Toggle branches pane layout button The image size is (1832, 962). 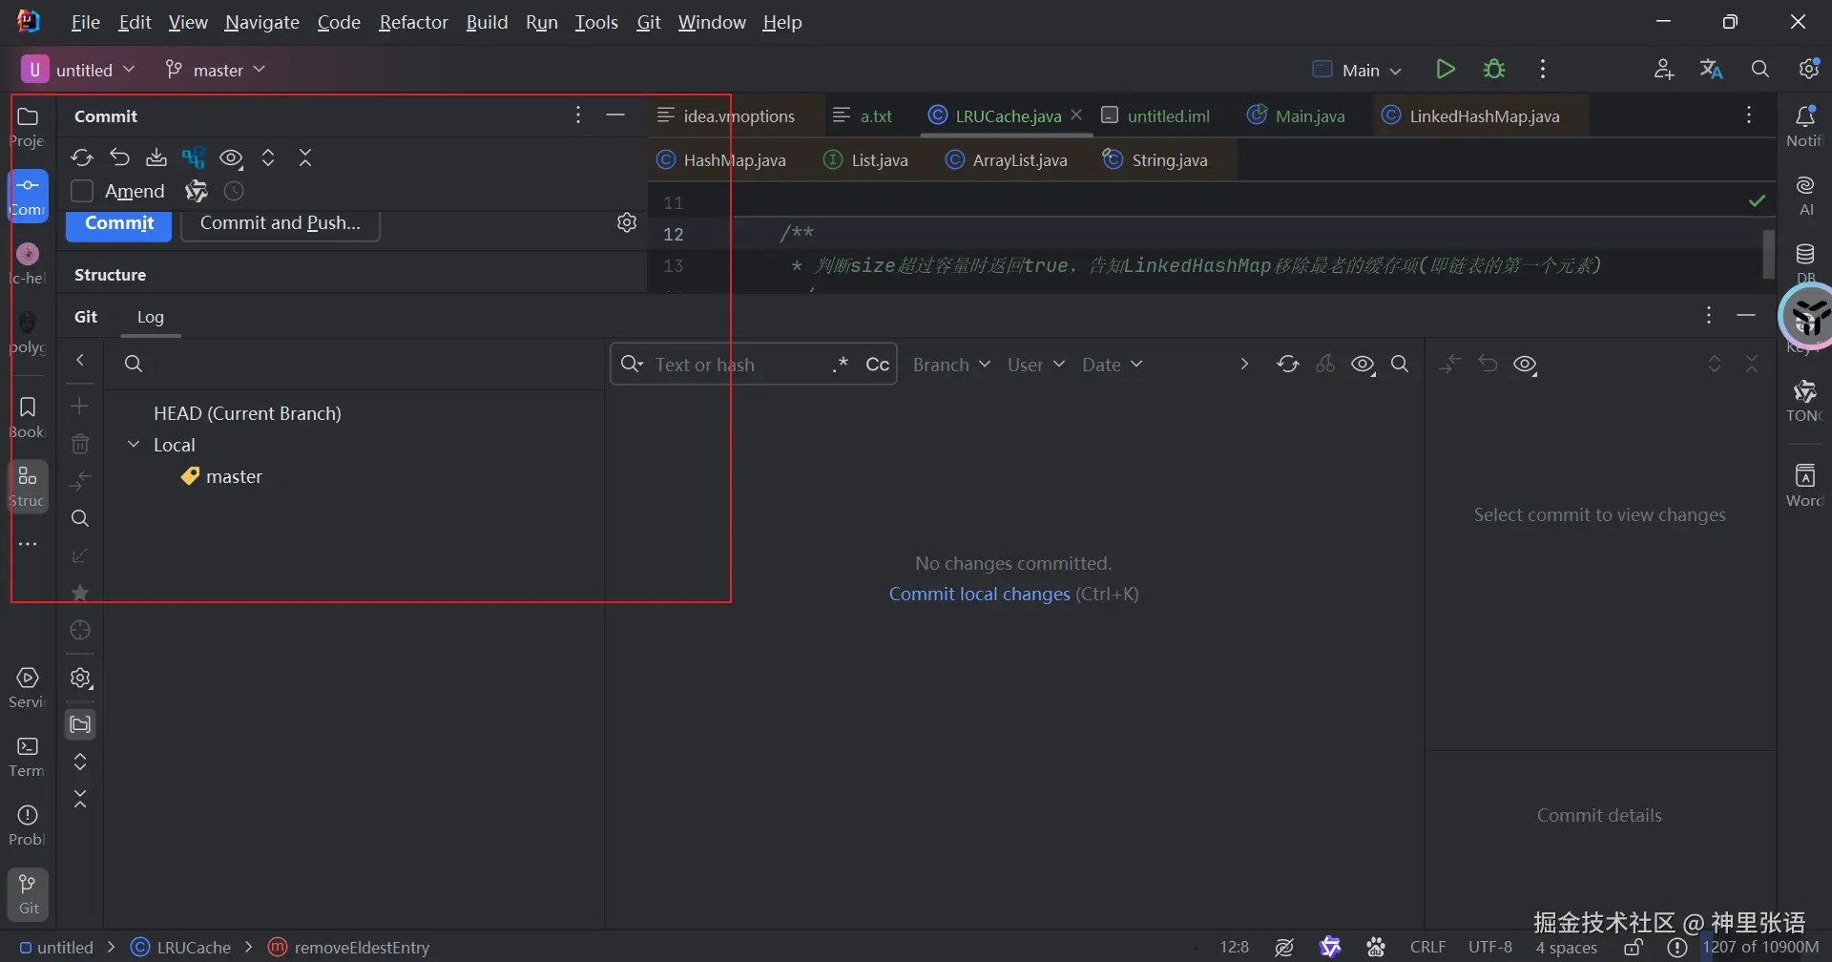click(x=80, y=724)
